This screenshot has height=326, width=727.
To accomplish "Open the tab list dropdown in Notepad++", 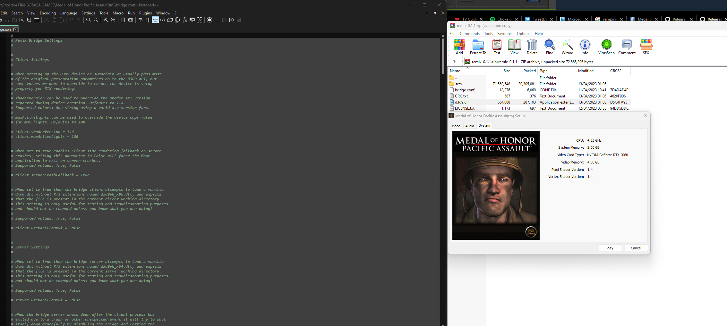I will tap(435, 13).
